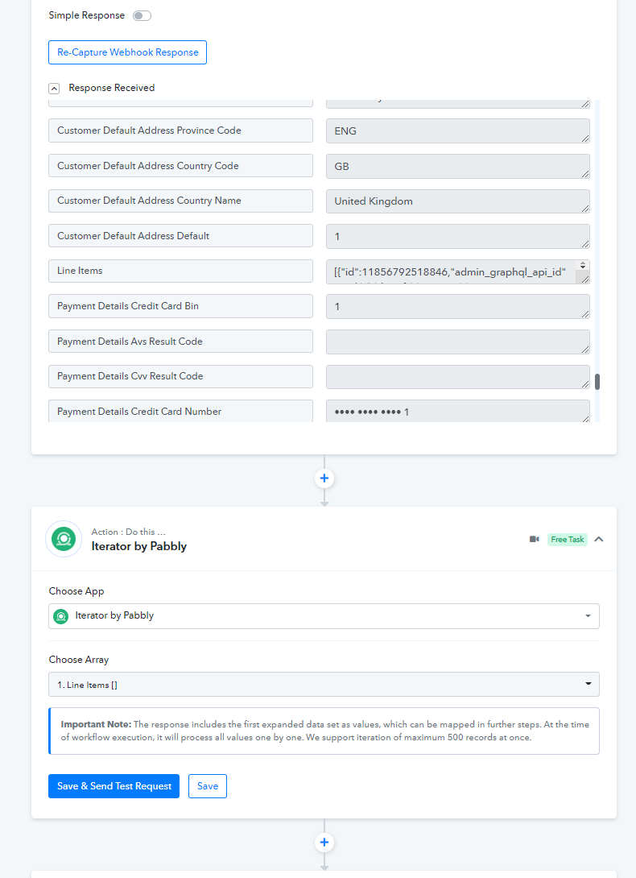Image resolution: width=636 pixels, height=878 pixels.
Task: Open the Choose App dropdown
Action: 324,616
